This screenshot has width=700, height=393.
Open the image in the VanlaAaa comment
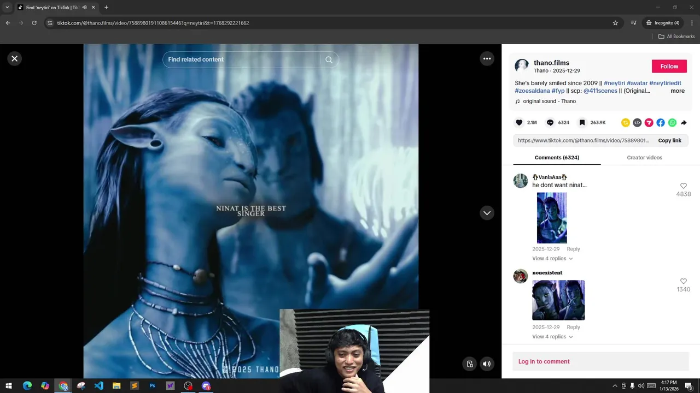(x=552, y=218)
